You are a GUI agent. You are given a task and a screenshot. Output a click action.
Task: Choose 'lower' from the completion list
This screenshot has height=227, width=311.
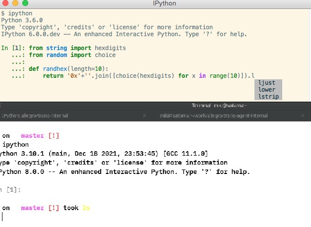tap(268, 90)
